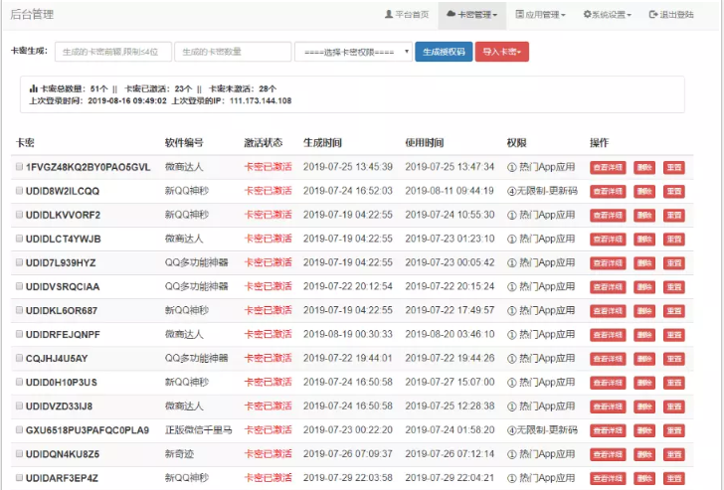Image resolution: width=724 pixels, height=490 pixels.
Task: Open the 选择卡密权限 select box
Action: click(x=353, y=52)
